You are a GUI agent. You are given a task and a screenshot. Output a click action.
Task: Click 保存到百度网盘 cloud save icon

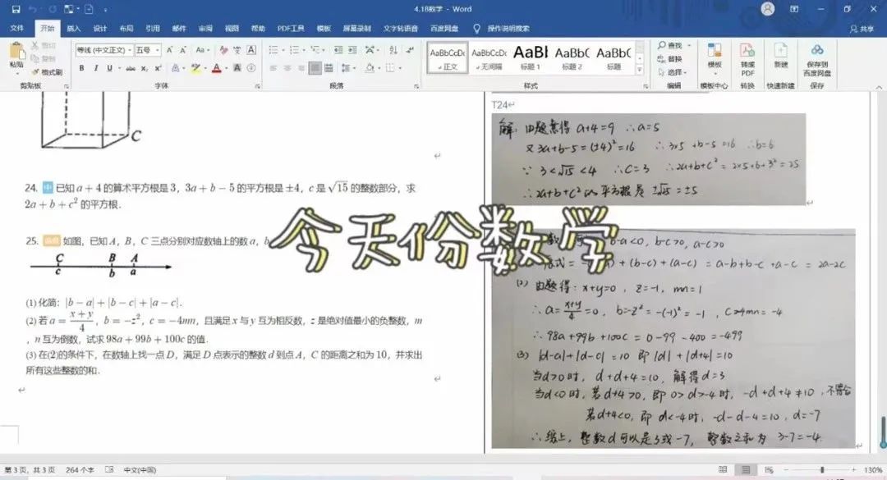pos(817,56)
